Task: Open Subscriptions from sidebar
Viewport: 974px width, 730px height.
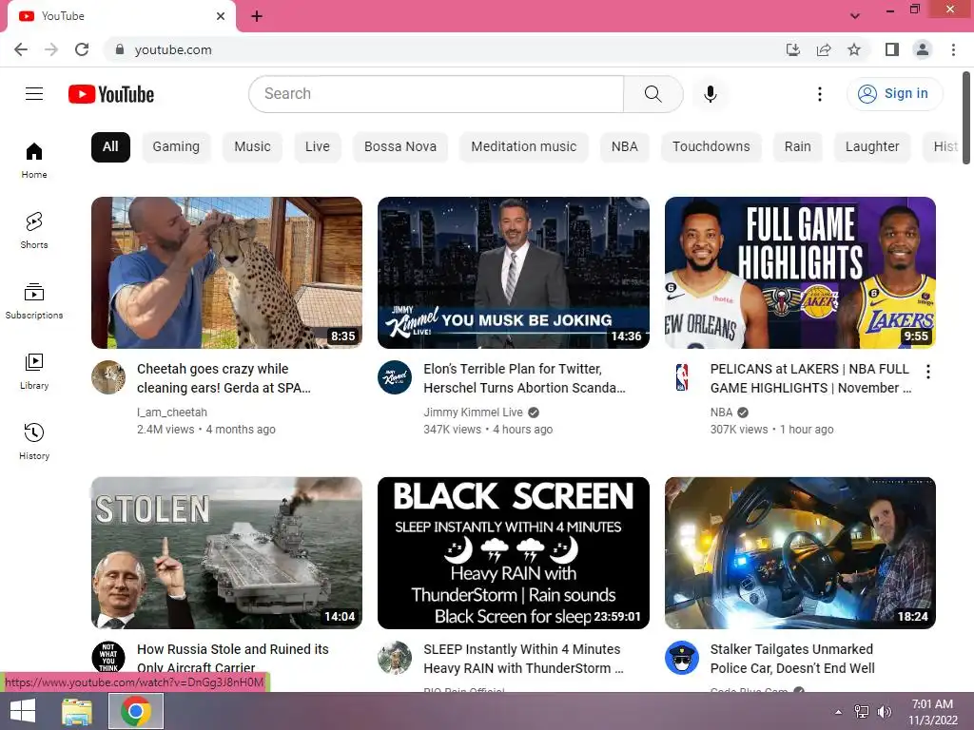Action: 34,300
